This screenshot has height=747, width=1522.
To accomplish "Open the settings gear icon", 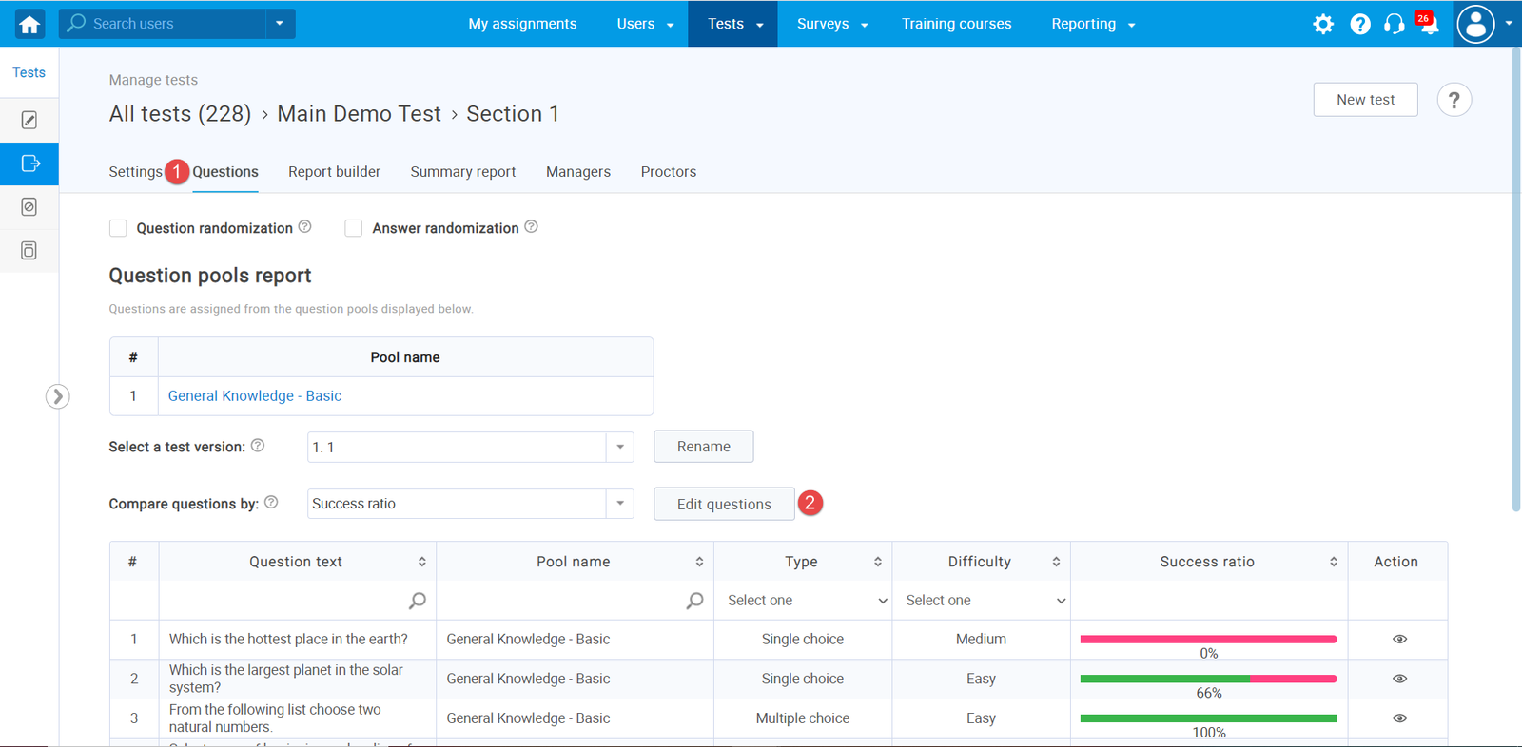I will [x=1323, y=24].
